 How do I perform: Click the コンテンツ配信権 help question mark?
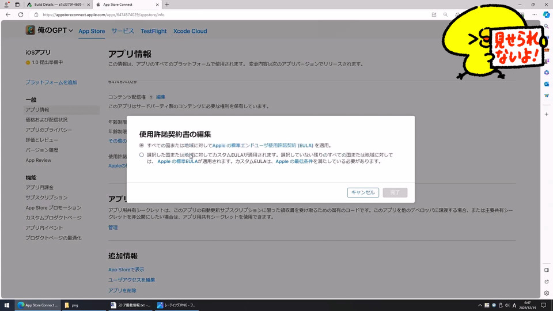click(x=151, y=97)
